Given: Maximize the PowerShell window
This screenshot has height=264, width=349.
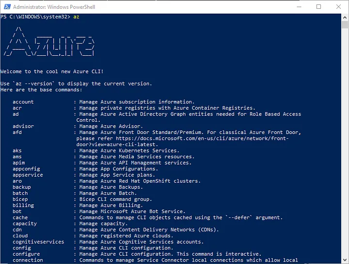Looking at the screenshot, I should 318,7.
